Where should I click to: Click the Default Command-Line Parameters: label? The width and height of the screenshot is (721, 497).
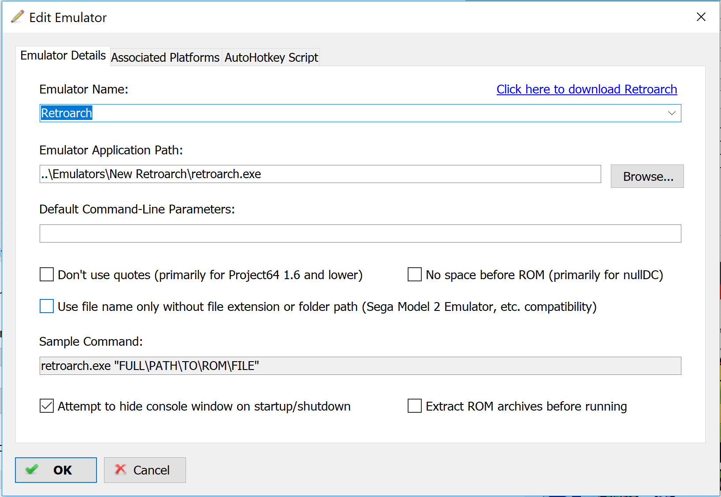(137, 209)
